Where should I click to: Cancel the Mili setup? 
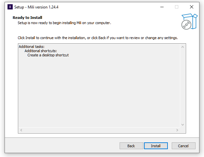coord(183,146)
